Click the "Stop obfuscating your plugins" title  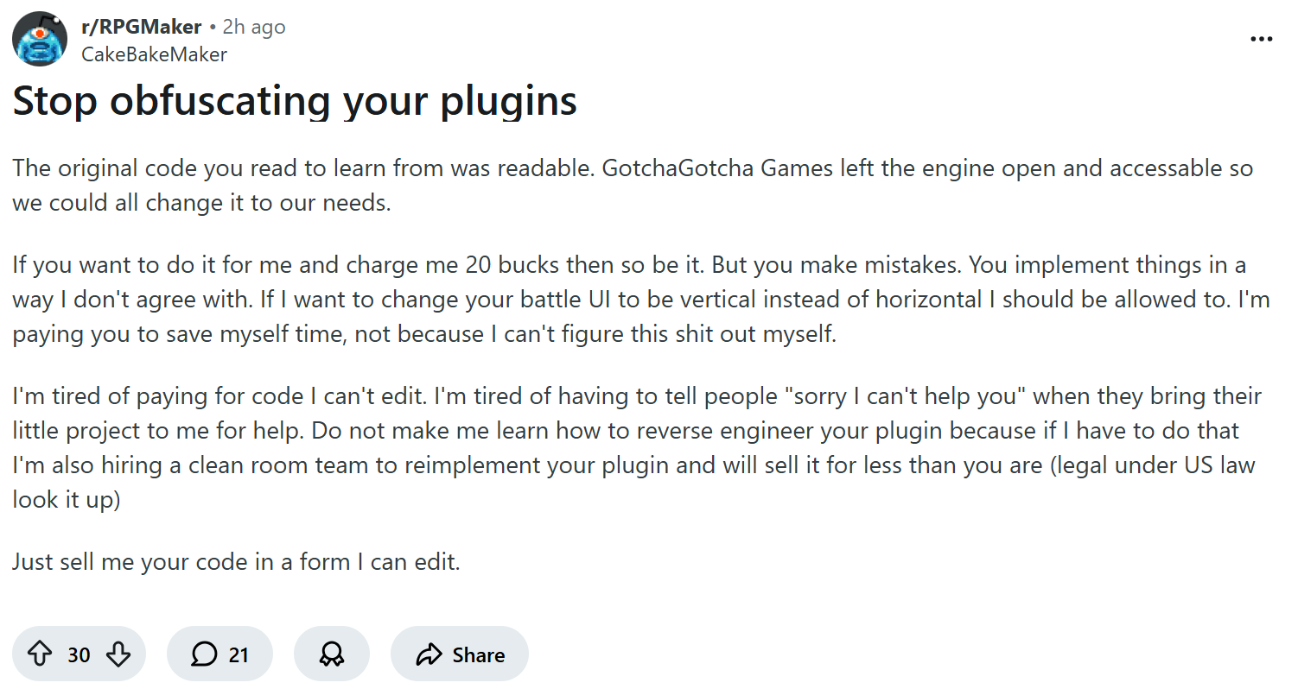pos(295,101)
